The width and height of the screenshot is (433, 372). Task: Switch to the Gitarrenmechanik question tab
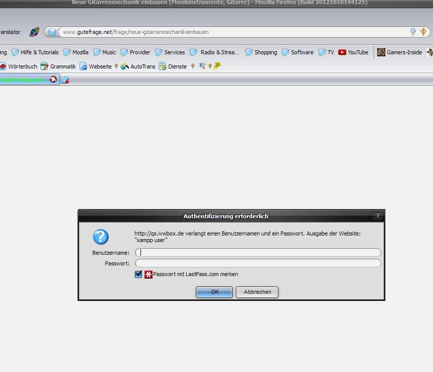pyautogui.click(x=25, y=80)
